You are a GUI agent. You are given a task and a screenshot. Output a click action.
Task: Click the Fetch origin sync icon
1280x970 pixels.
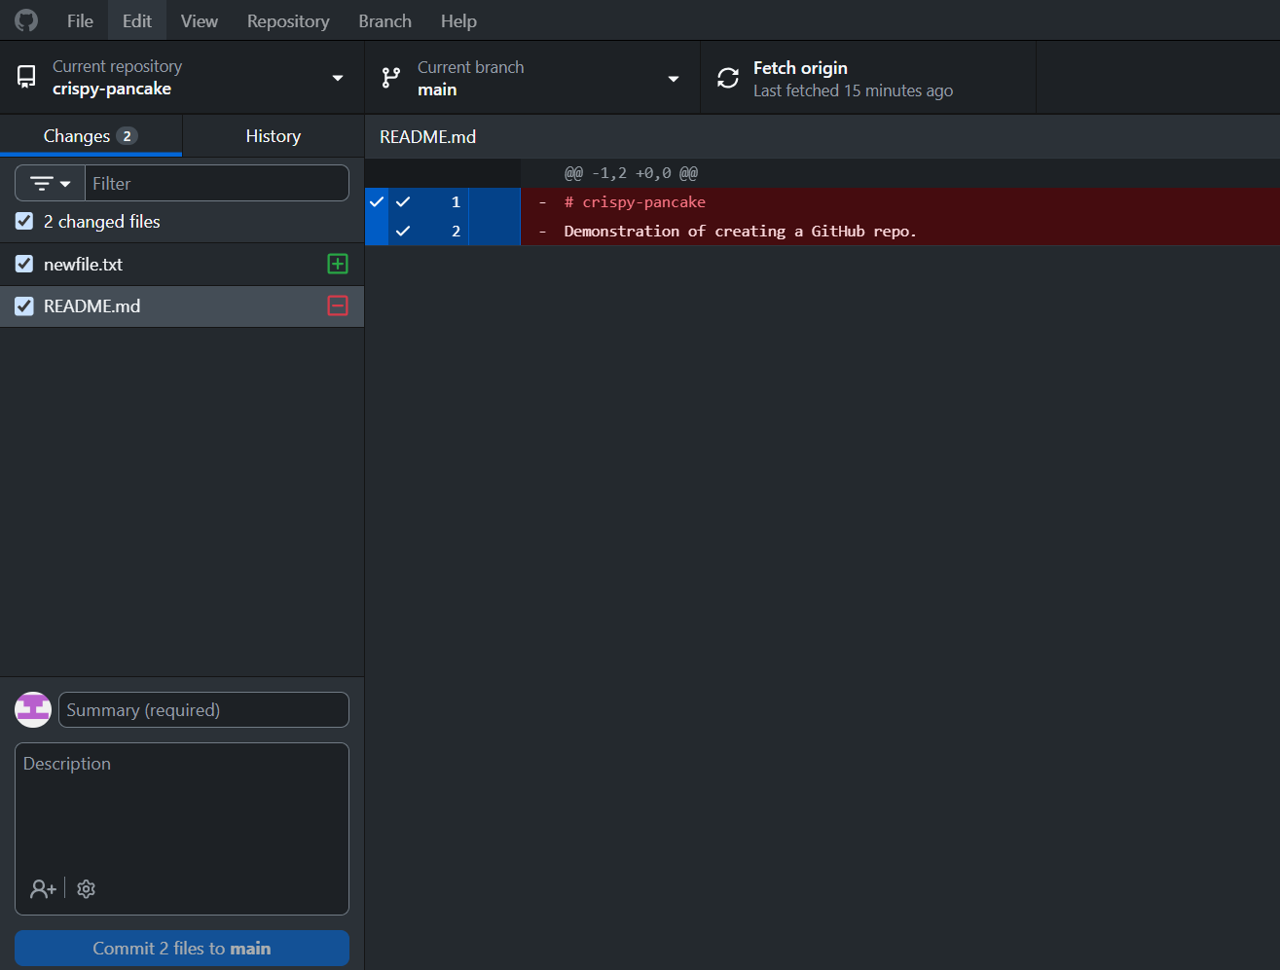[x=728, y=78]
